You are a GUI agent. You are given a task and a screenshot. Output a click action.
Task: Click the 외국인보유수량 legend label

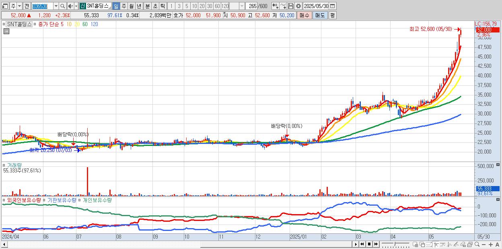pos(24,200)
